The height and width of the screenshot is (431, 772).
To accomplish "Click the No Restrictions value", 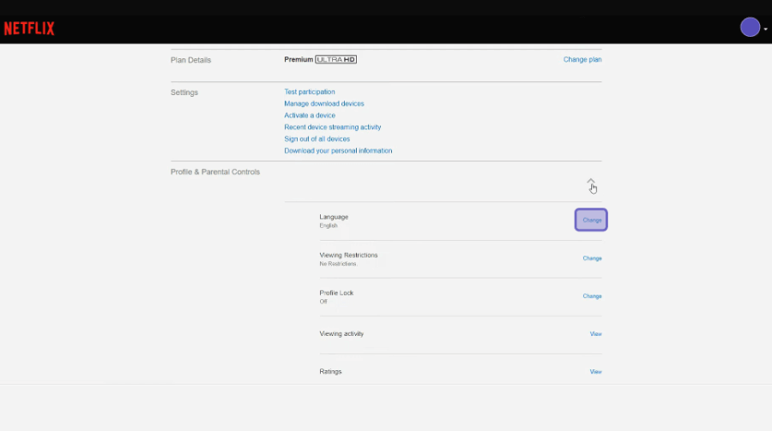I will [x=338, y=264].
